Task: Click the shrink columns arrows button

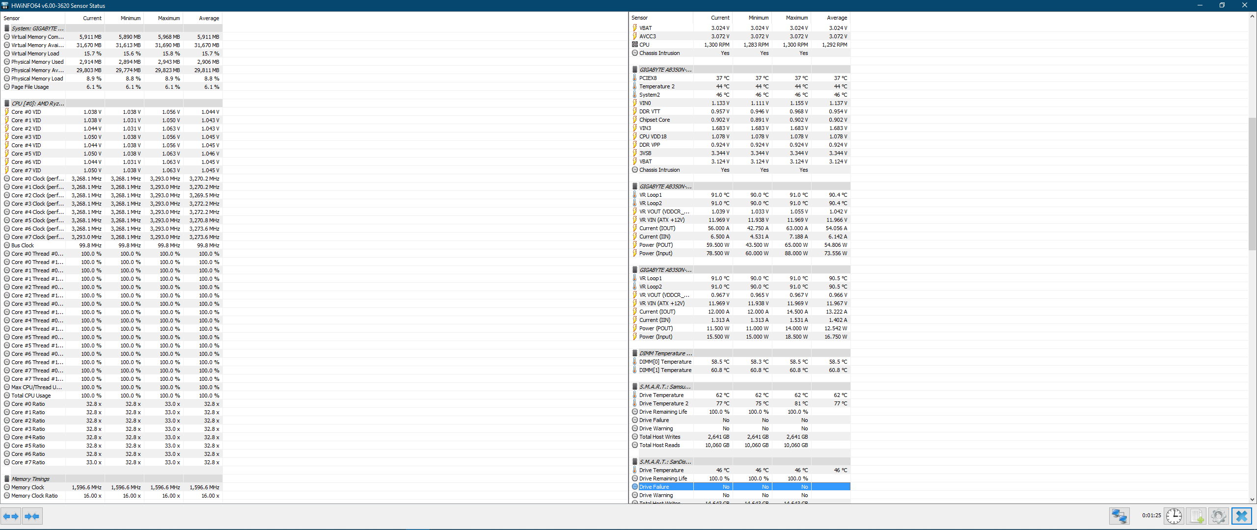Action: [32, 516]
